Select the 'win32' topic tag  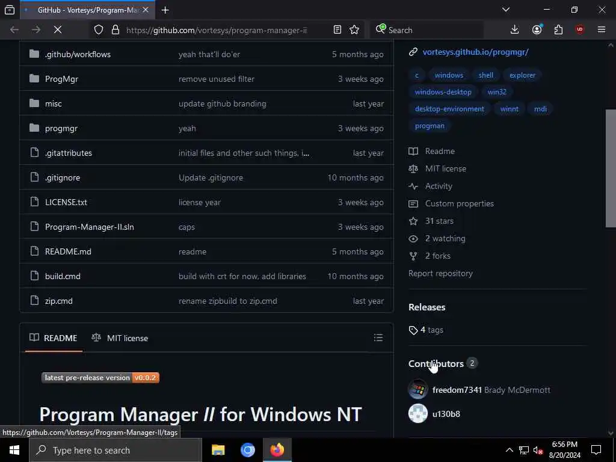(x=497, y=92)
